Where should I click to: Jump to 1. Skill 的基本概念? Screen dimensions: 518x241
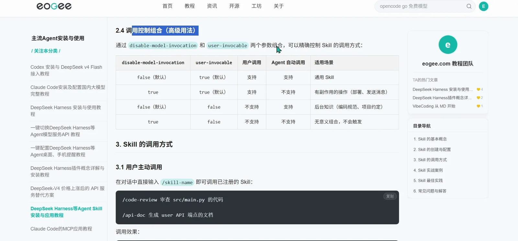tap(430, 139)
